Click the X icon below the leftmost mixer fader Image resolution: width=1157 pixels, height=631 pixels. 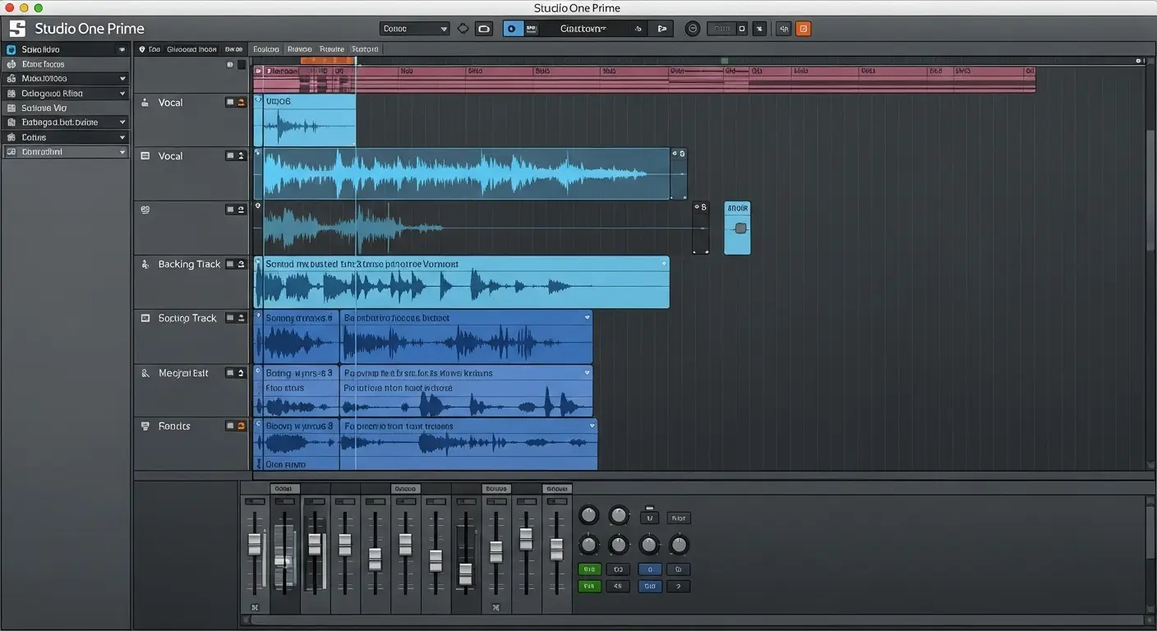click(x=255, y=608)
